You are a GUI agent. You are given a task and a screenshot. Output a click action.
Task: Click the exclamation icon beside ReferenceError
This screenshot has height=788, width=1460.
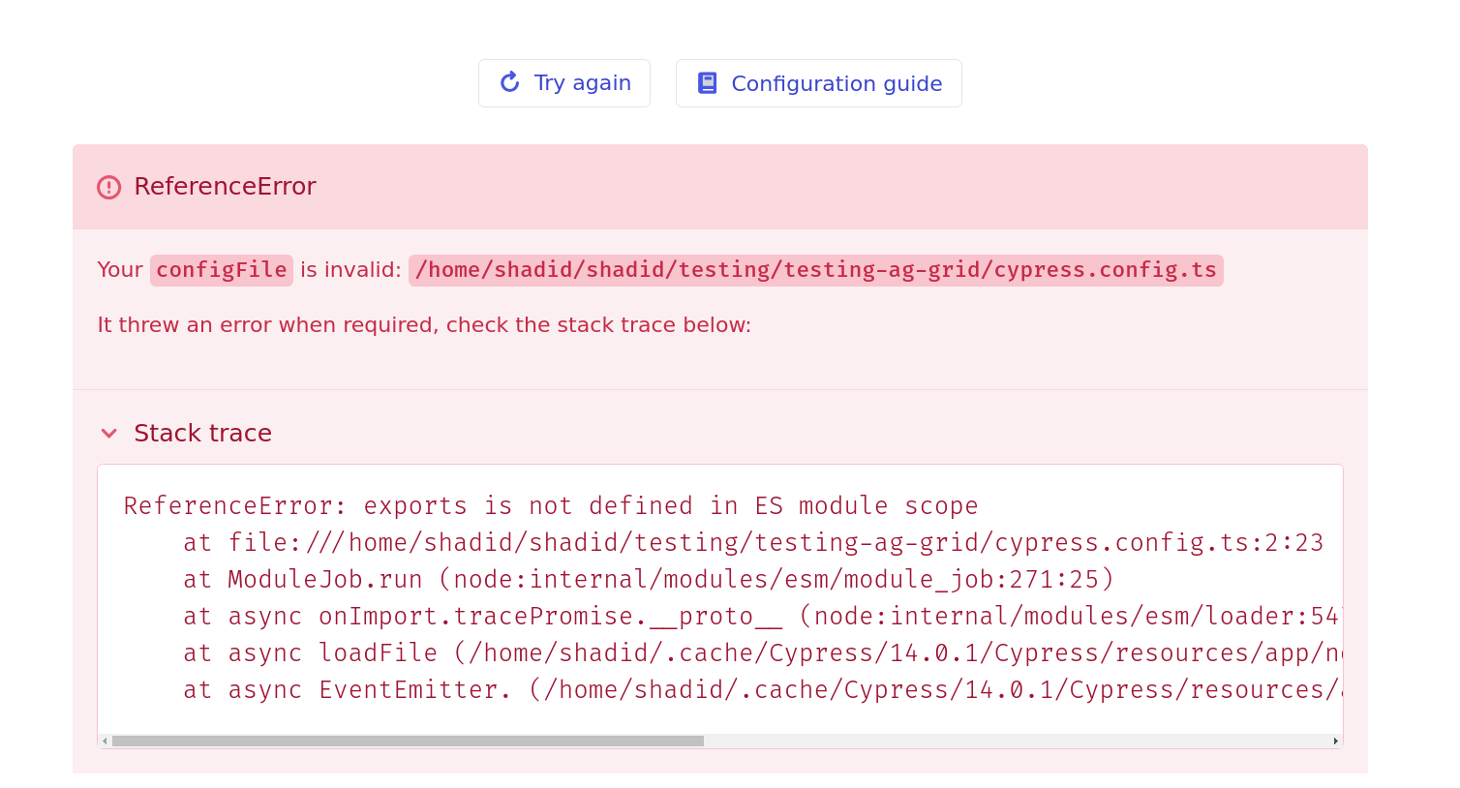click(x=108, y=187)
